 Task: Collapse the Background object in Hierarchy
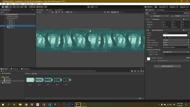coord(6,18)
